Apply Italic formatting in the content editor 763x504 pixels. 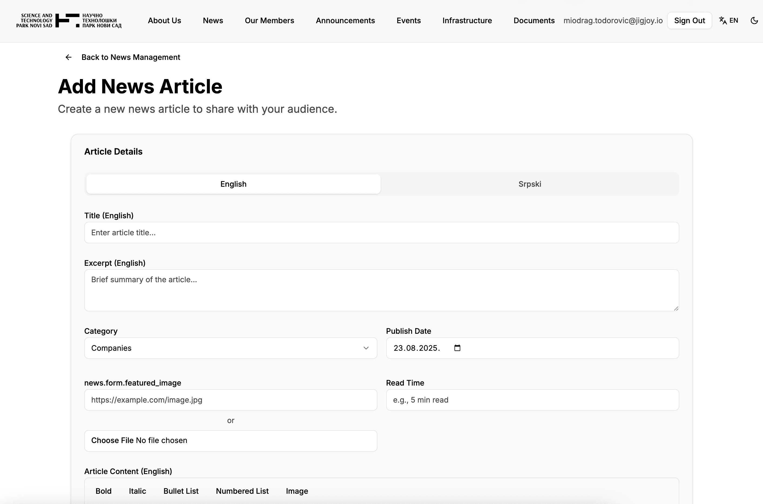(x=137, y=491)
